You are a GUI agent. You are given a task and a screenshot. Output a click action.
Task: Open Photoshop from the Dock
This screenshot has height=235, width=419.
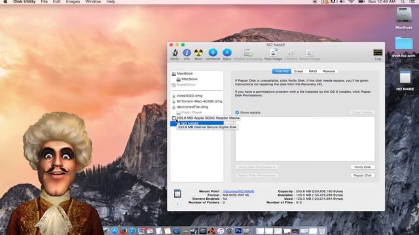[238, 230]
